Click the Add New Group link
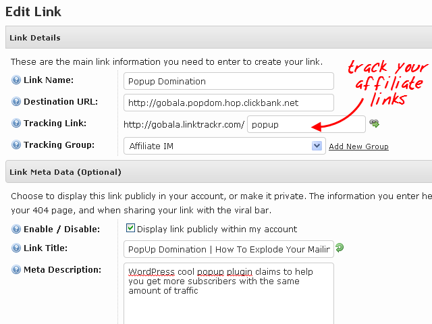Viewport: 432px width, 324px height. click(x=358, y=146)
